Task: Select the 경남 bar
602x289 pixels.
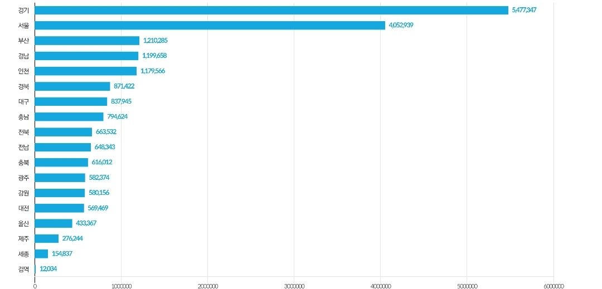Action: 87,56
